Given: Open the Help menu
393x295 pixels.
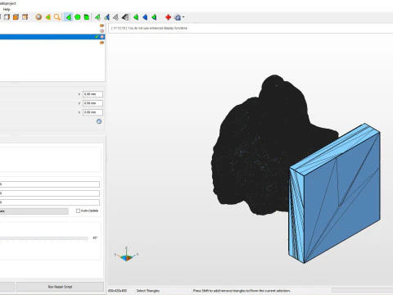Looking at the screenshot, I should [x=7, y=9].
